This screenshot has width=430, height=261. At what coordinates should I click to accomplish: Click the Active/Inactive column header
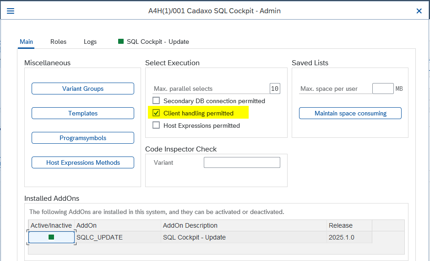51,225
